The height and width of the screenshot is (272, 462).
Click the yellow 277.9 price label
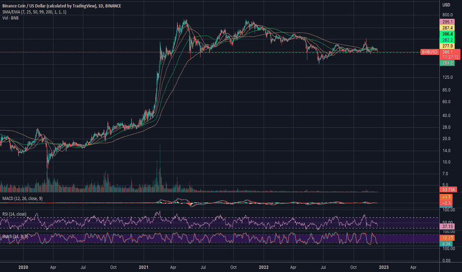click(x=447, y=46)
